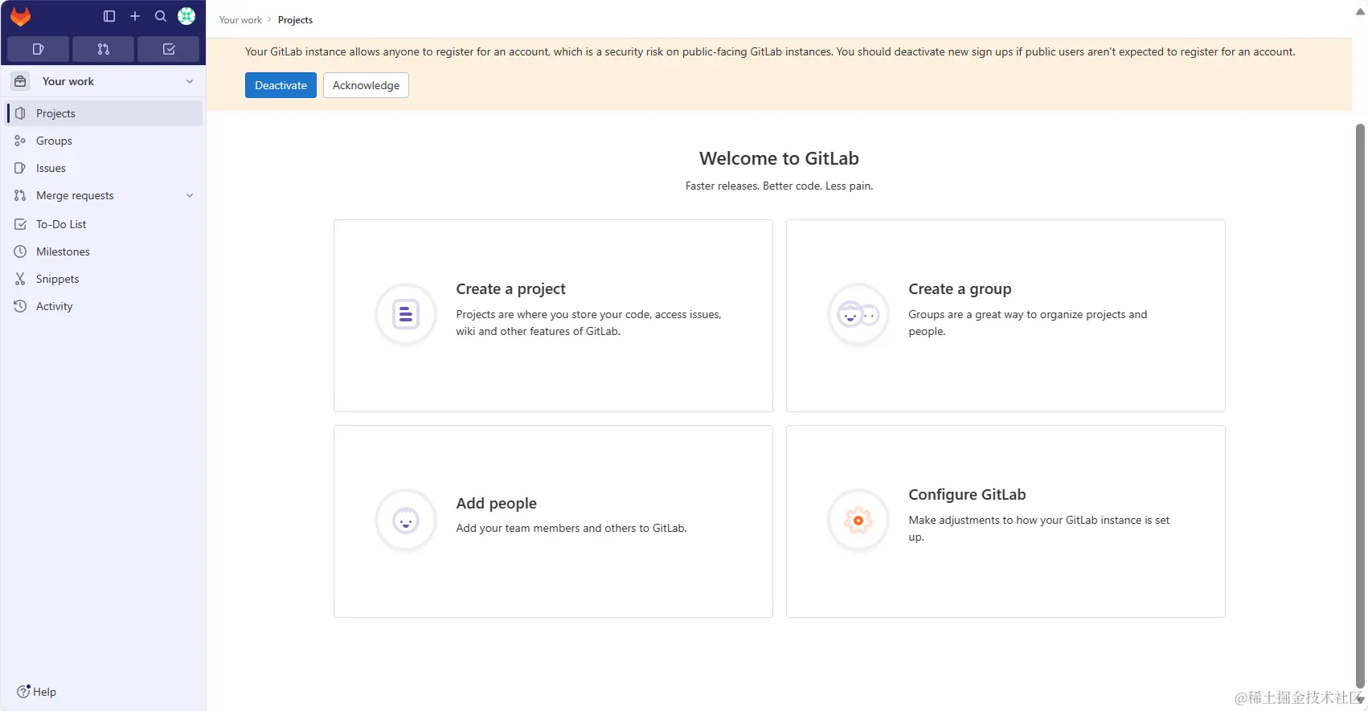Open merge requests shortcut button
1368x711 pixels.
pyautogui.click(x=103, y=49)
